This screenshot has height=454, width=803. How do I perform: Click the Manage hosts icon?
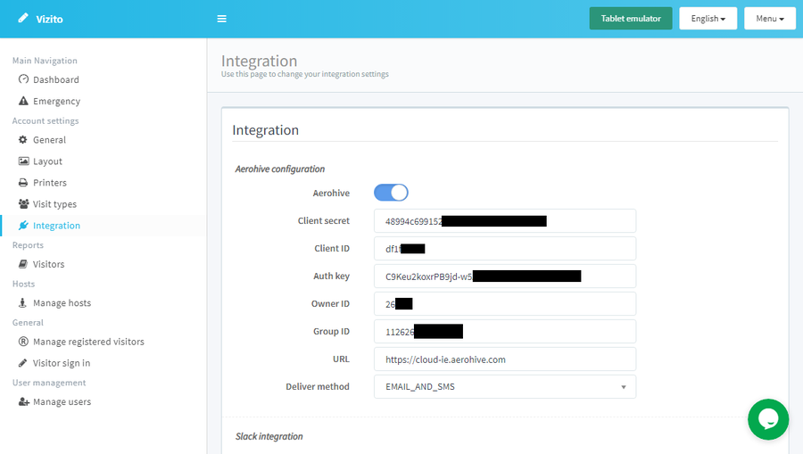(x=24, y=303)
